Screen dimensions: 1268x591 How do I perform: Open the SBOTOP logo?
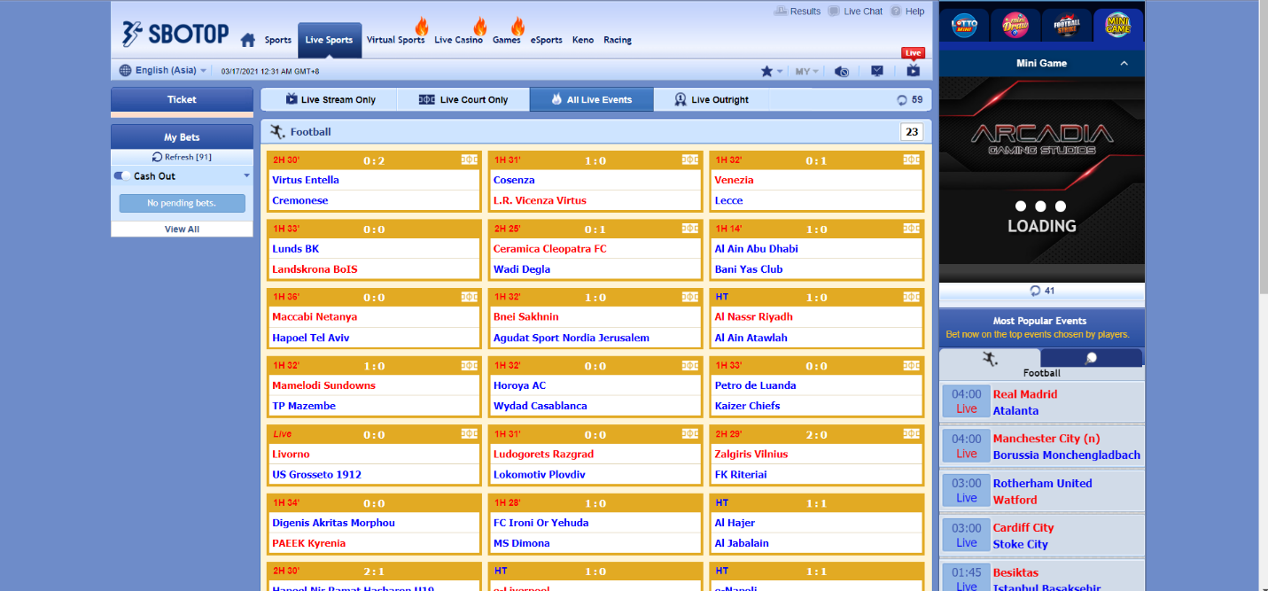coord(175,35)
